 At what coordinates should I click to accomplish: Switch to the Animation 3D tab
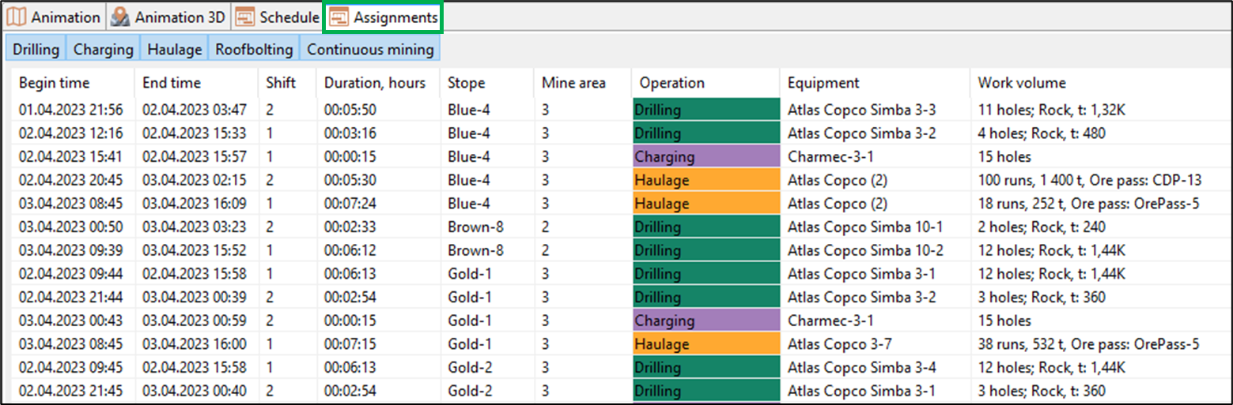tap(168, 17)
